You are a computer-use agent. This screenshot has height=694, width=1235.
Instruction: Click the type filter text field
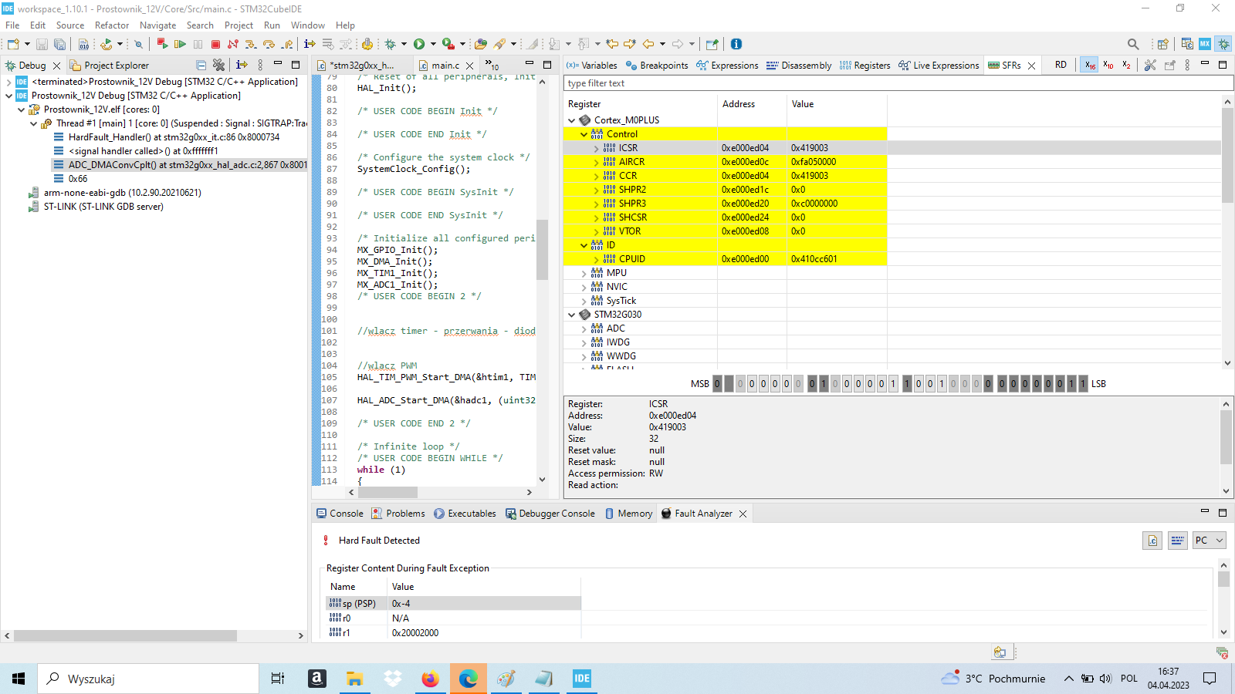coord(898,83)
